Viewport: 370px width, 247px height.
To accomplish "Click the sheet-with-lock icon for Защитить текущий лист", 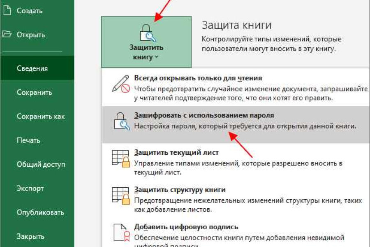I will coord(121,158).
